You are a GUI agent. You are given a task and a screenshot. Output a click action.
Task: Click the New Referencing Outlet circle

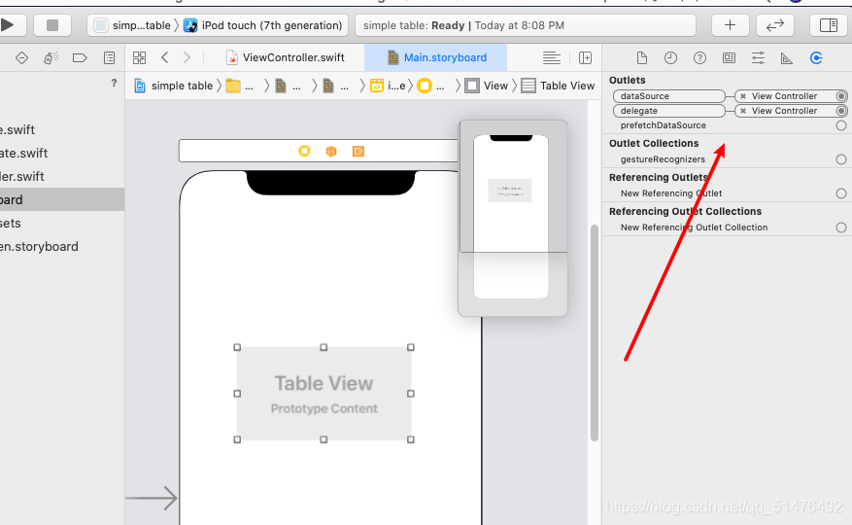[x=841, y=193]
